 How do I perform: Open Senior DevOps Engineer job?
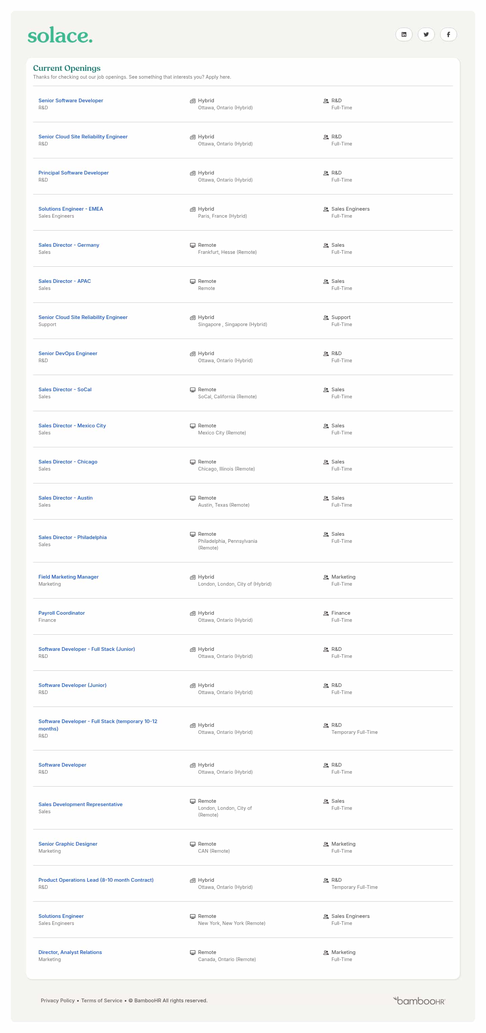68,353
